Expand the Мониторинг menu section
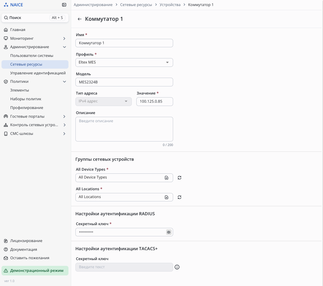323x286 pixels. 64,39
